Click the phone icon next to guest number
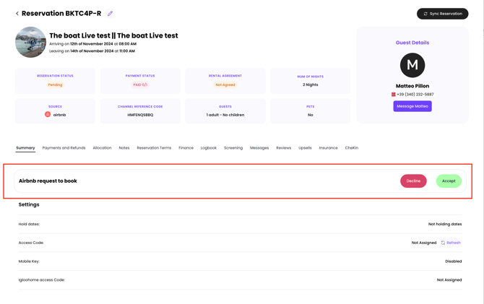The image size is (484, 304). (x=394, y=95)
